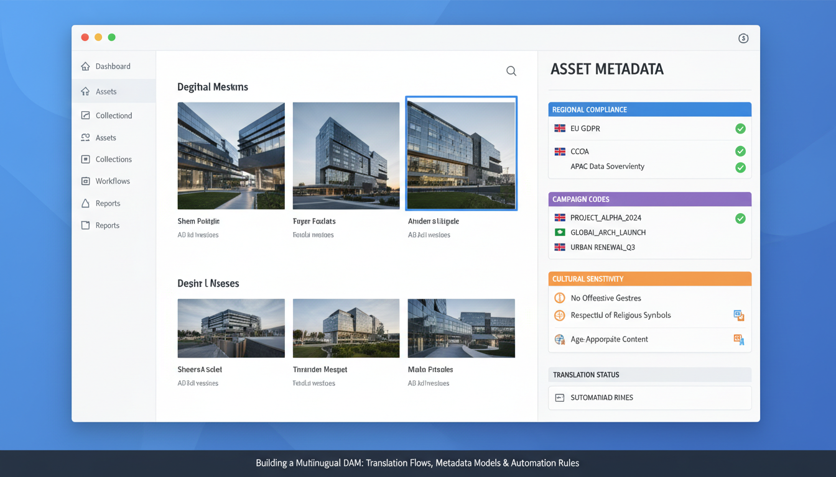Click the Collections panel icon in sidebar
This screenshot has width=836, height=477.
(85, 159)
